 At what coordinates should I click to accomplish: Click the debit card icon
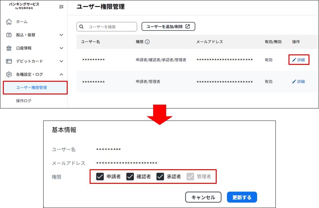9,61
